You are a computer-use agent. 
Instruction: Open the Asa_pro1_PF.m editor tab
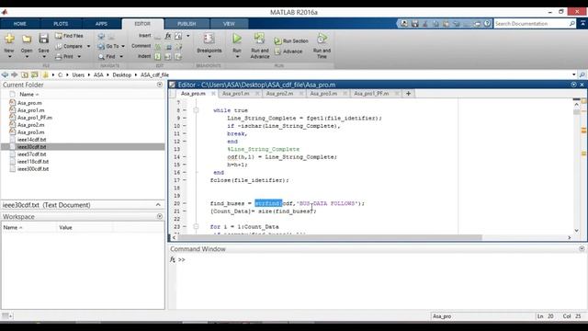371,94
